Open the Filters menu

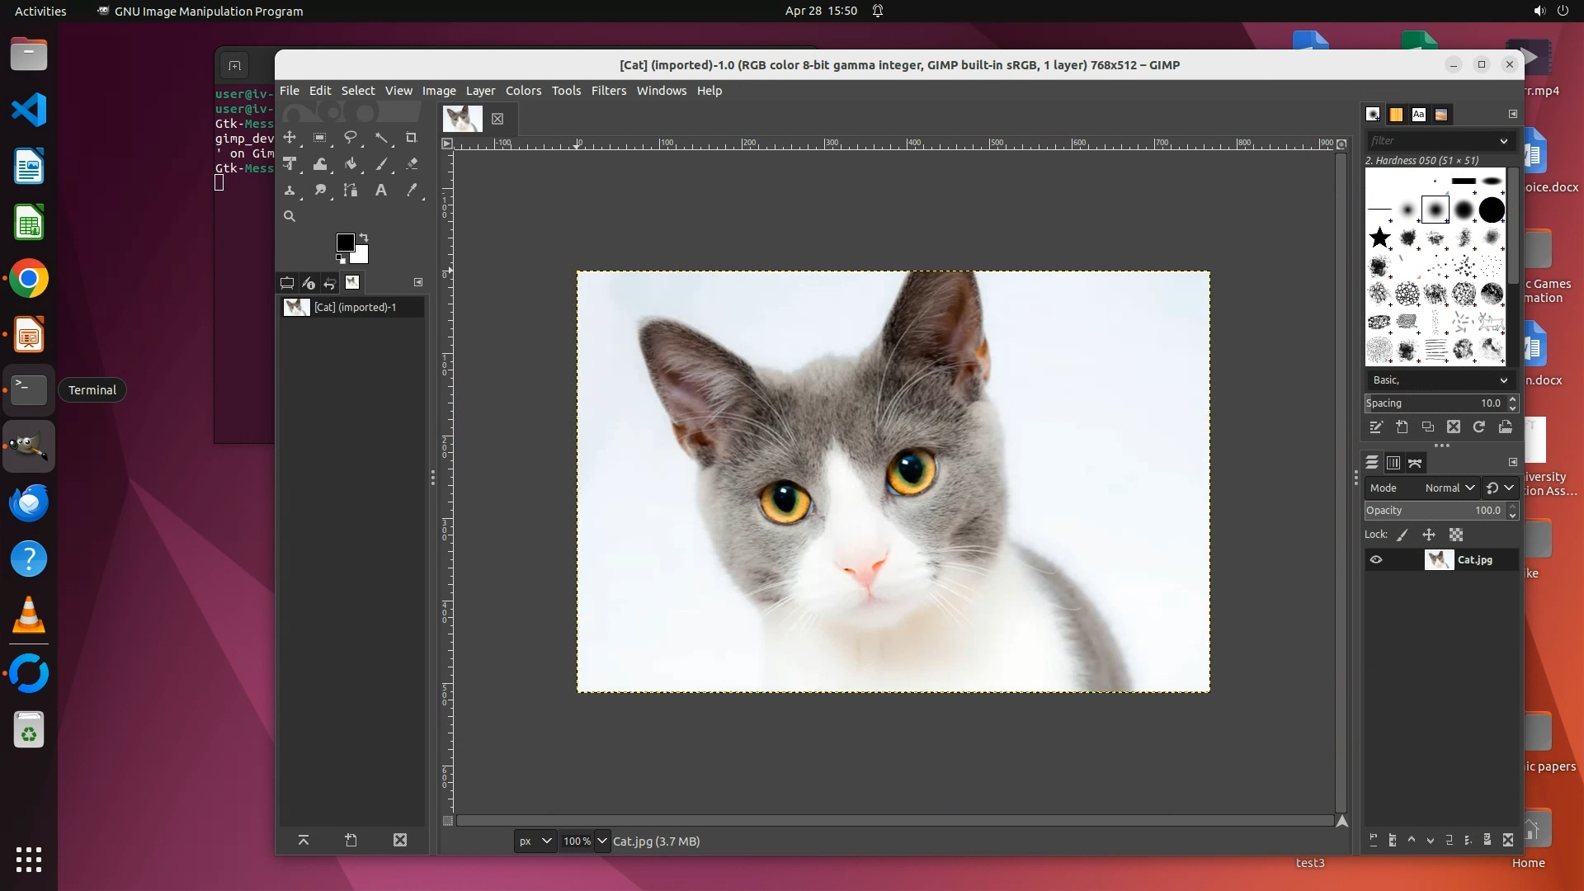click(608, 91)
